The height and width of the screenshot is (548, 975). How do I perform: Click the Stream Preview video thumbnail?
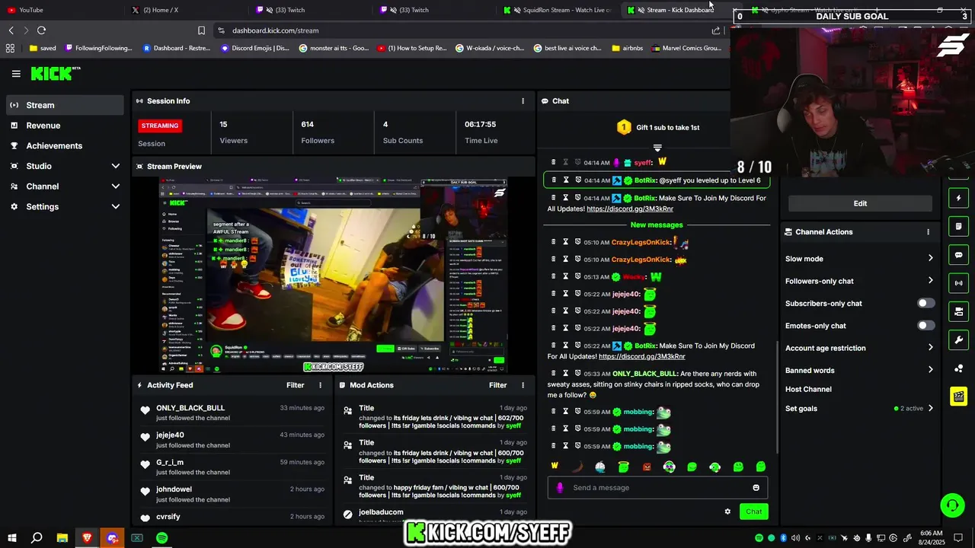[x=333, y=276]
